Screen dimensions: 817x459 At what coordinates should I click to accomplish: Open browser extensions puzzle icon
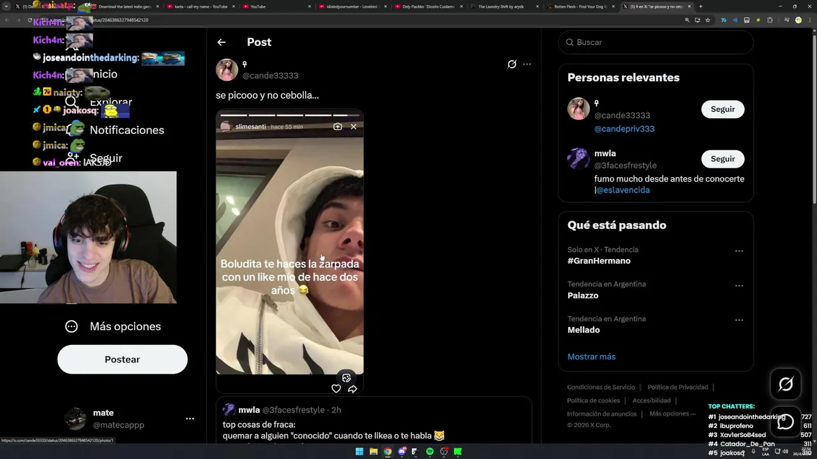pyautogui.click(x=770, y=20)
